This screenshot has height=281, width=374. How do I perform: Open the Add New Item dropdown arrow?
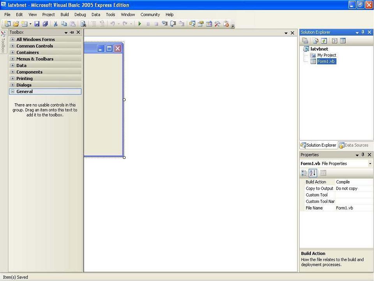[x=30, y=24]
